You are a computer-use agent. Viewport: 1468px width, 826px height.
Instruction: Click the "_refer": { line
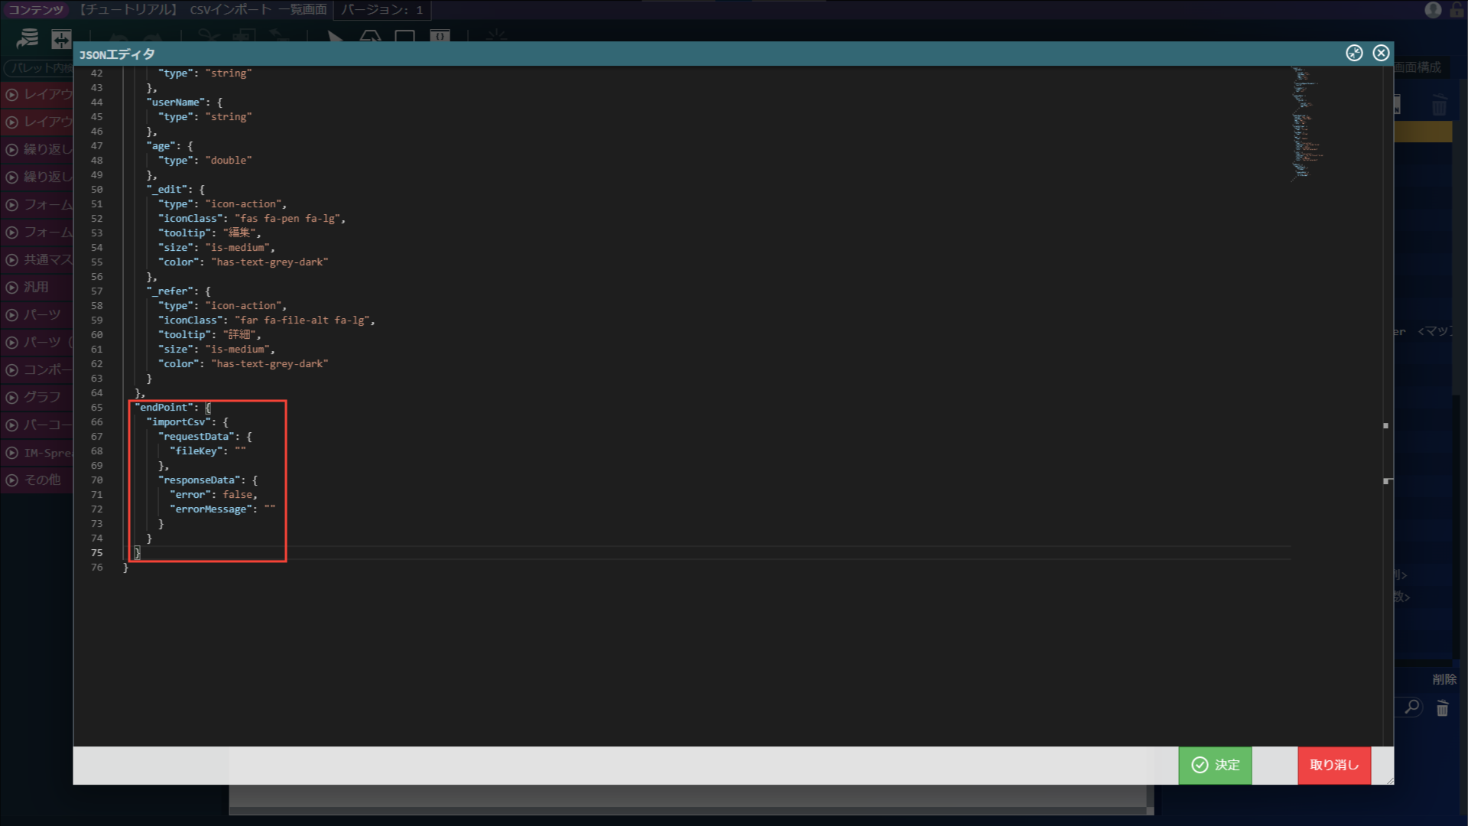click(179, 291)
